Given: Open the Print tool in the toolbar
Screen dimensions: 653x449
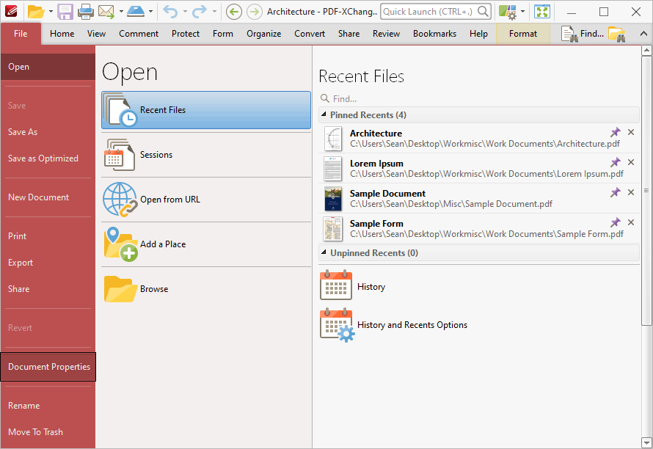Looking at the screenshot, I should point(86,12).
